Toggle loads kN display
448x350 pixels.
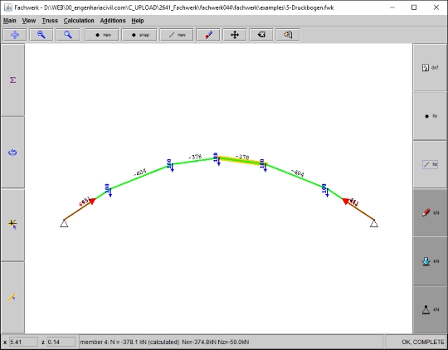click(x=430, y=261)
